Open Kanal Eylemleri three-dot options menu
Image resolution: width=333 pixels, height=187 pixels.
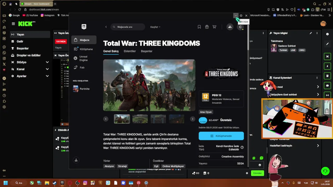(x=317, y=78)
